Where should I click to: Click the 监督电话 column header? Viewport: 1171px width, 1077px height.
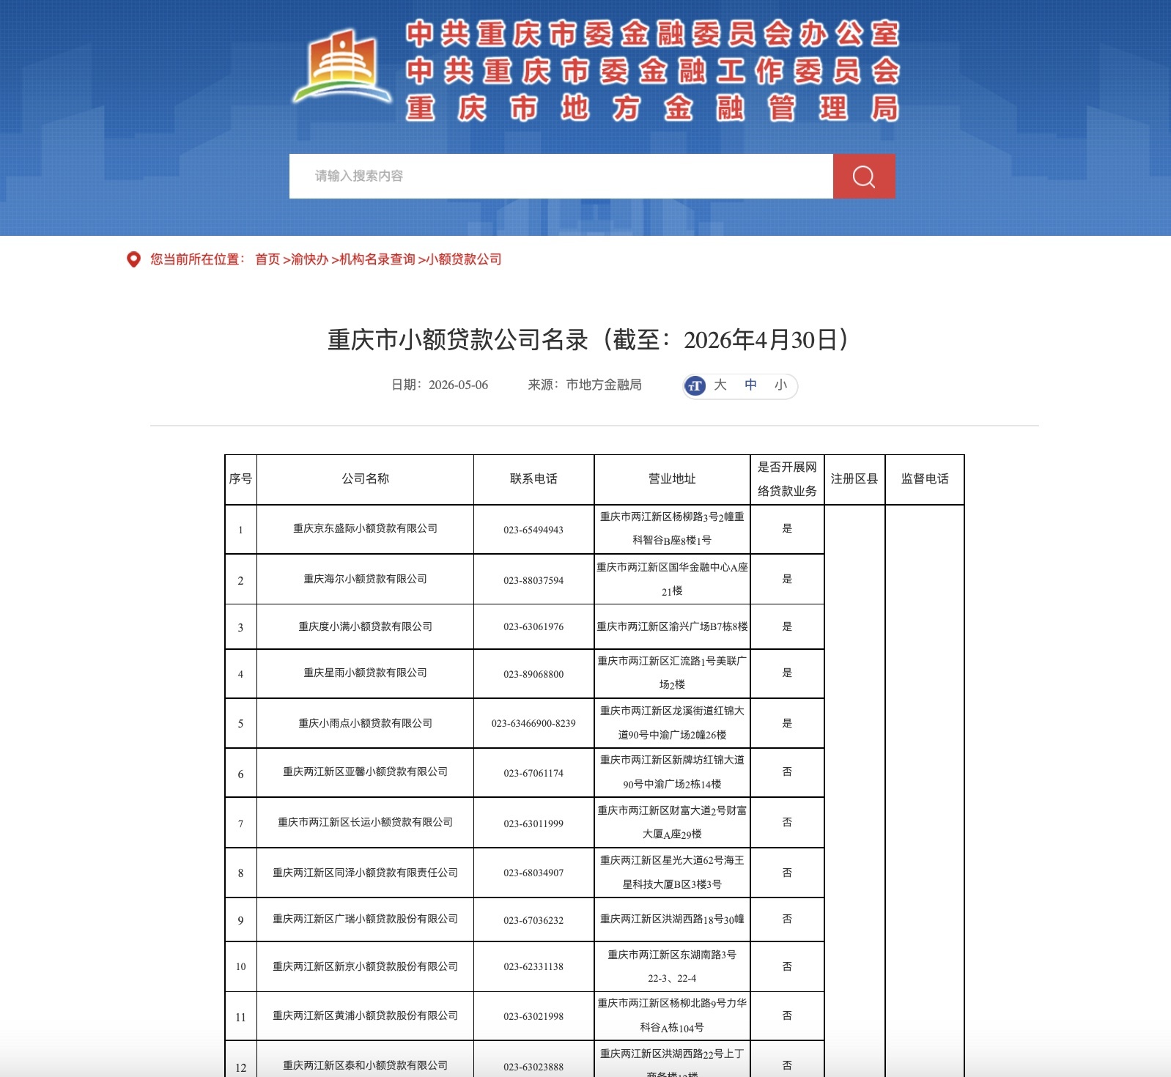(925, 479)
